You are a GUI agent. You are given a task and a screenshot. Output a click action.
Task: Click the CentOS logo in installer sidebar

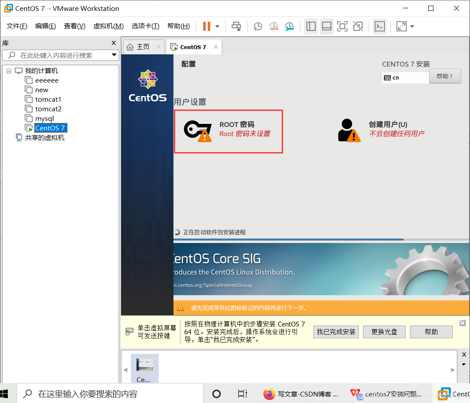coord(147,86)
